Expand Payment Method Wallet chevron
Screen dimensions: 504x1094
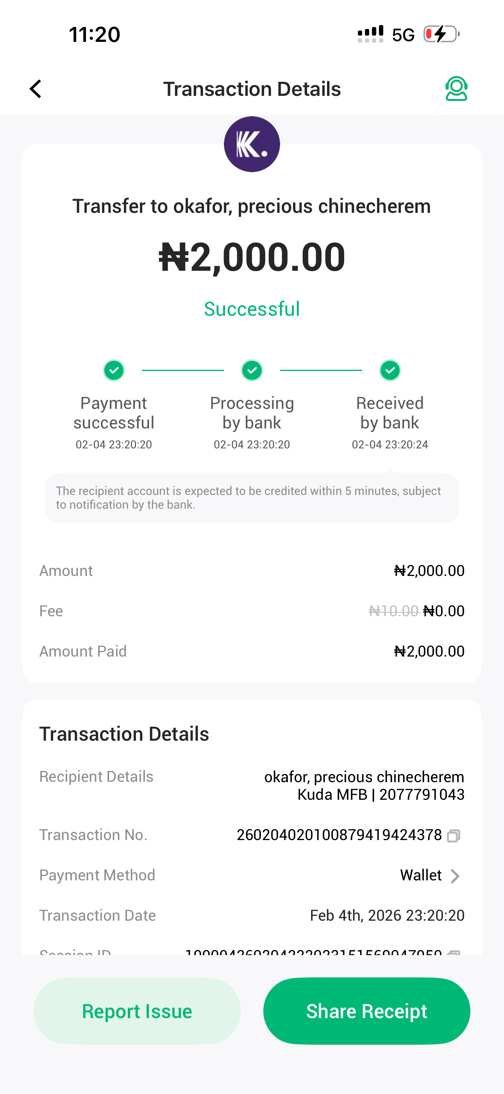455,876
